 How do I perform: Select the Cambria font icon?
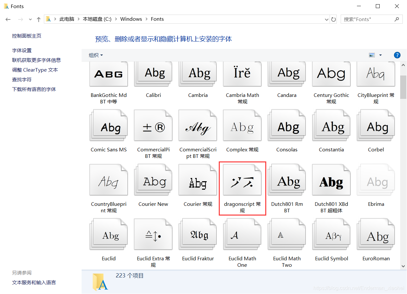[198, 75]
